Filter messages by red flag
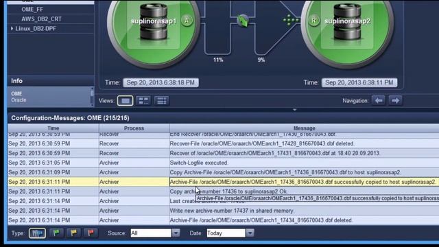Screen dimensions: 439x247 coord(91,233)
